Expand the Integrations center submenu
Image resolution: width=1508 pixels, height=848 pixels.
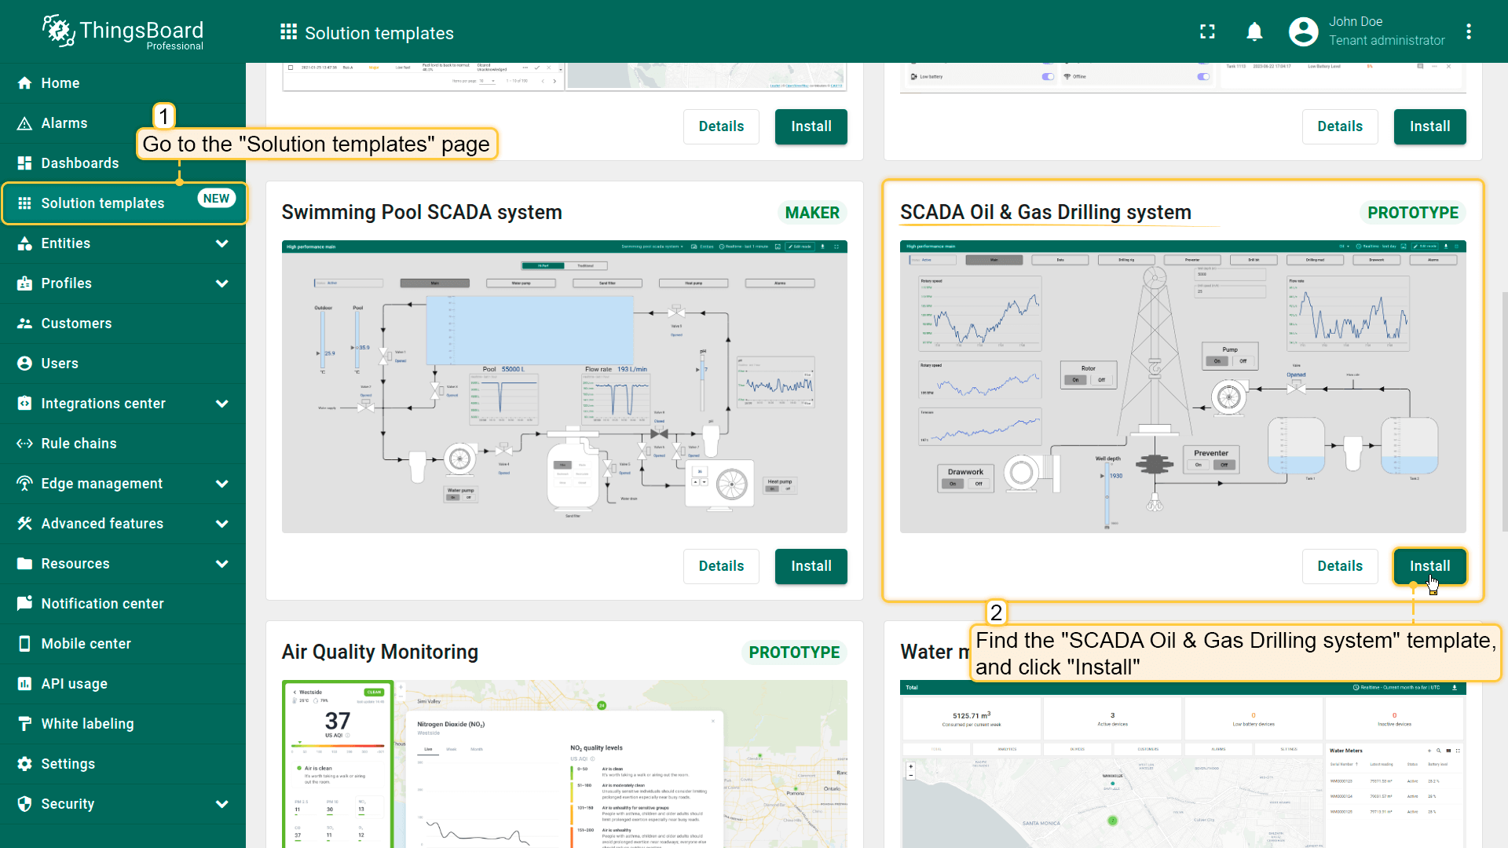pos(222,404)
